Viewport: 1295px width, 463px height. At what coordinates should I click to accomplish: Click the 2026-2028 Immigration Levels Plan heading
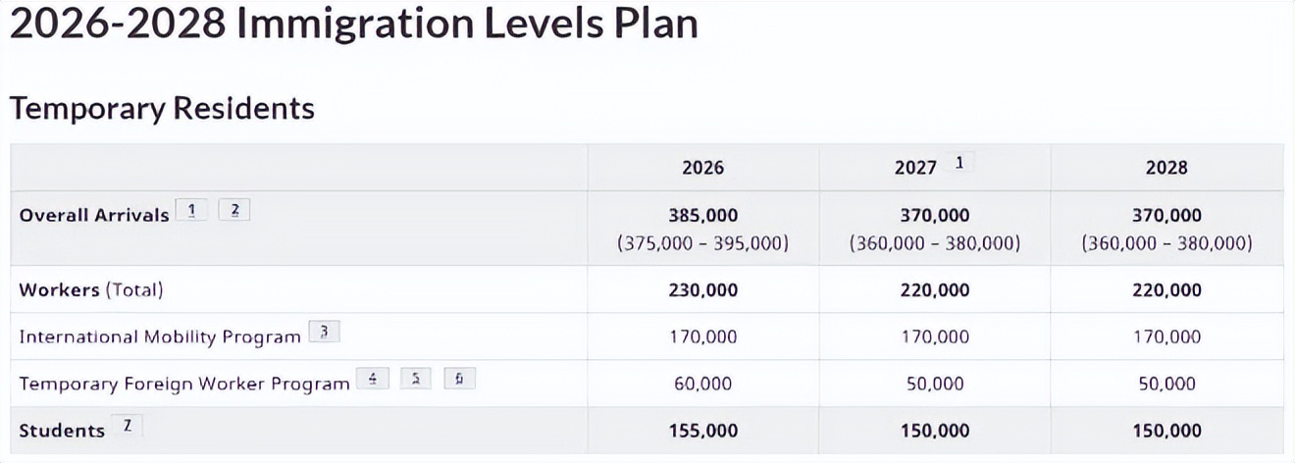(353, 25)
